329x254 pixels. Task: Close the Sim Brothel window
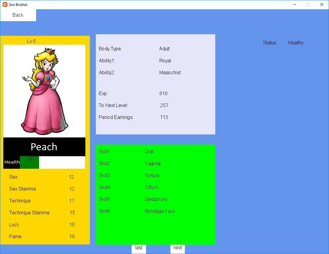[x=322, y=4]
